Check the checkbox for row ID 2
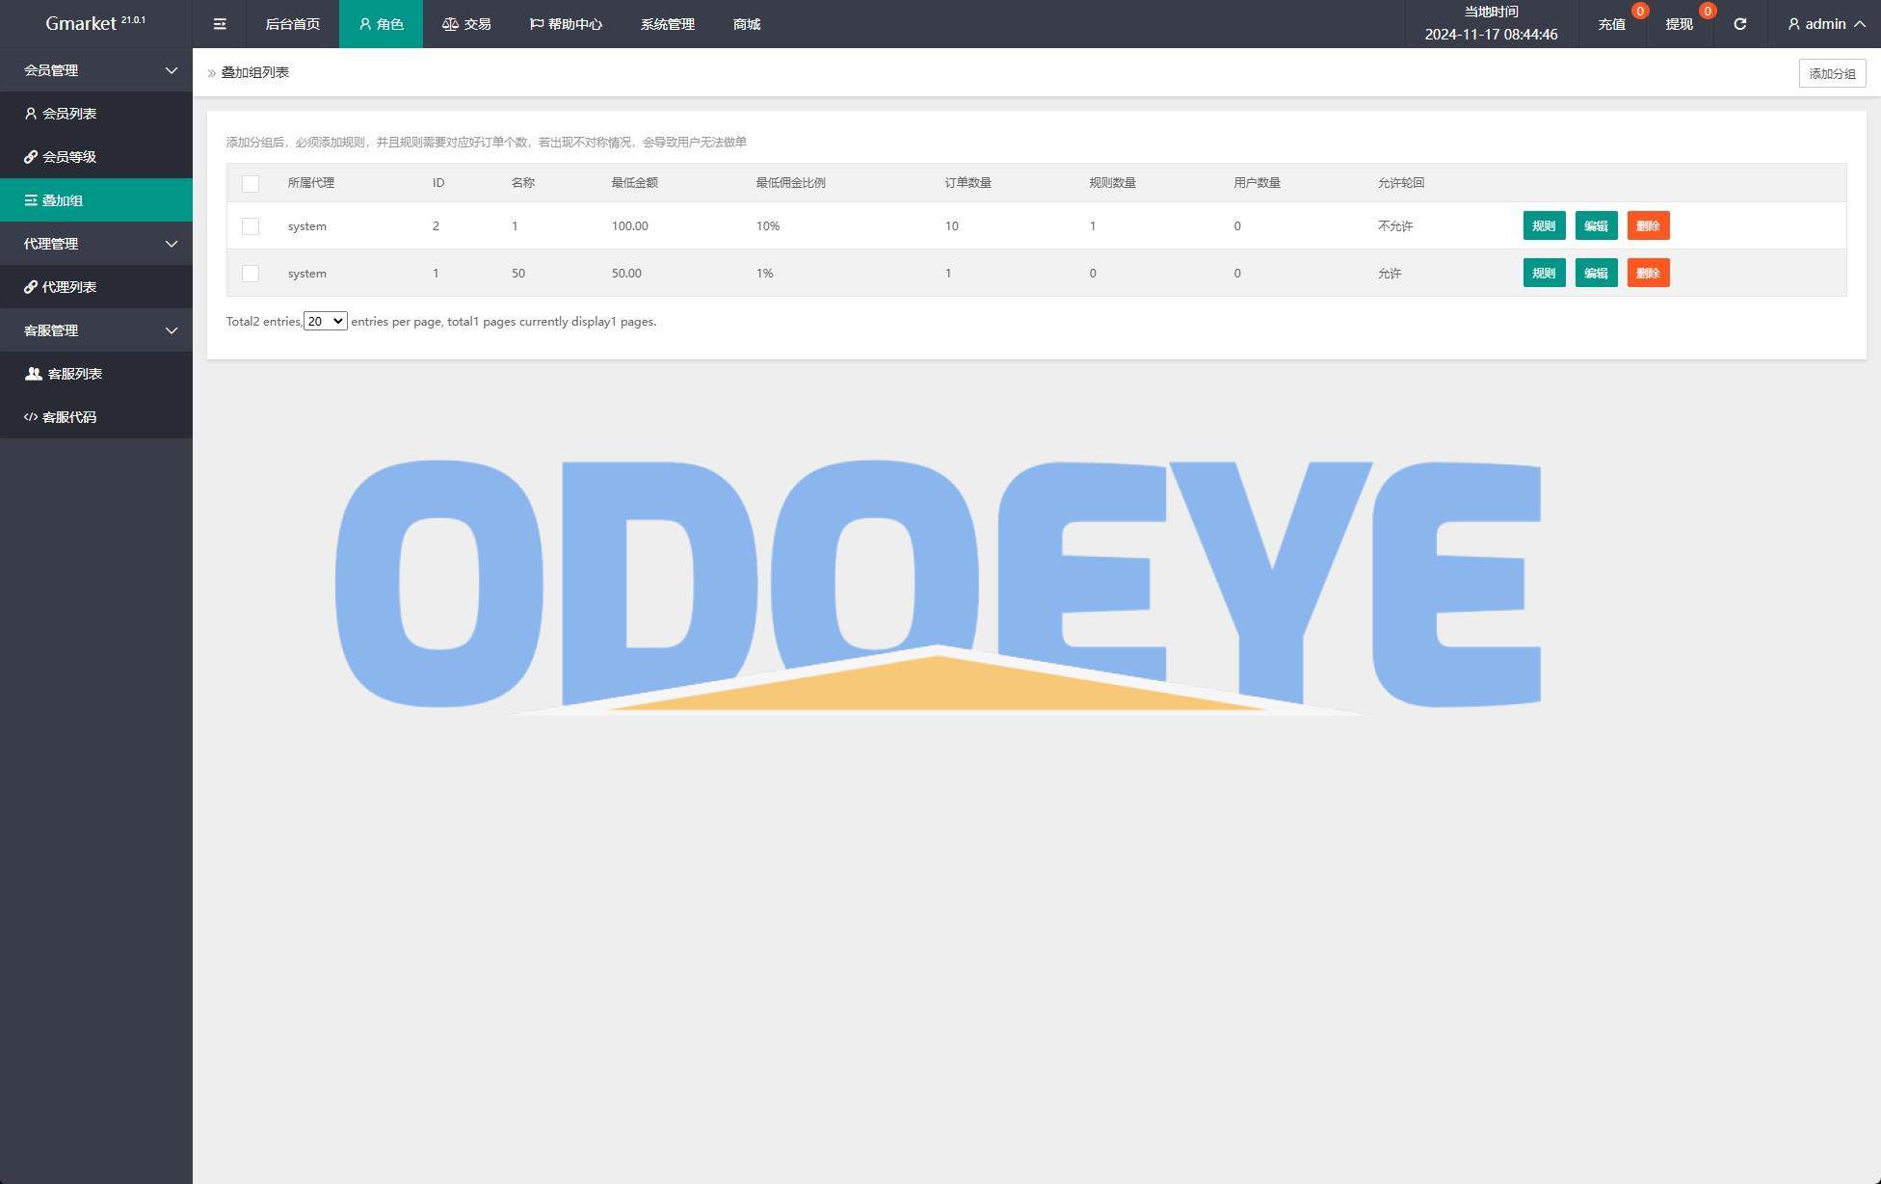 click(251, 226)
